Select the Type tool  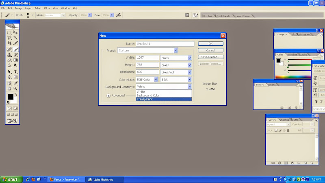pyautogui.click(x=15, y=72)
